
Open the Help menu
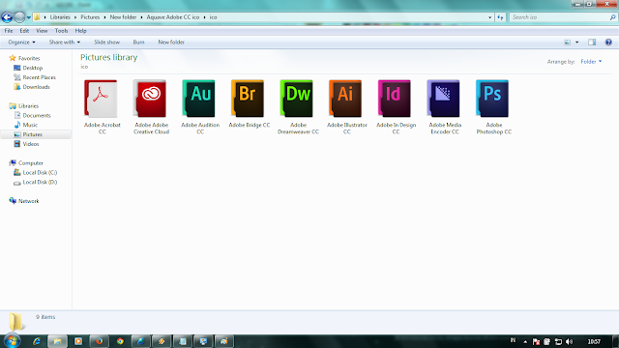[80, 31]
